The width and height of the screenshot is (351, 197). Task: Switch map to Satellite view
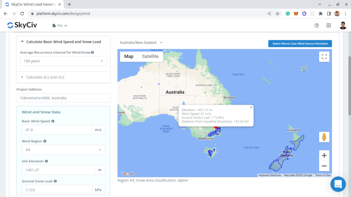[x=150, y=56]
